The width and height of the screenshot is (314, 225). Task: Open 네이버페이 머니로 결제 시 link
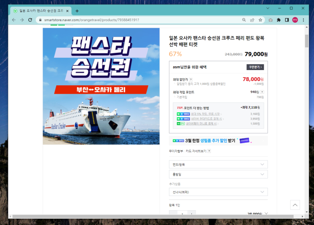coord(202,124)
